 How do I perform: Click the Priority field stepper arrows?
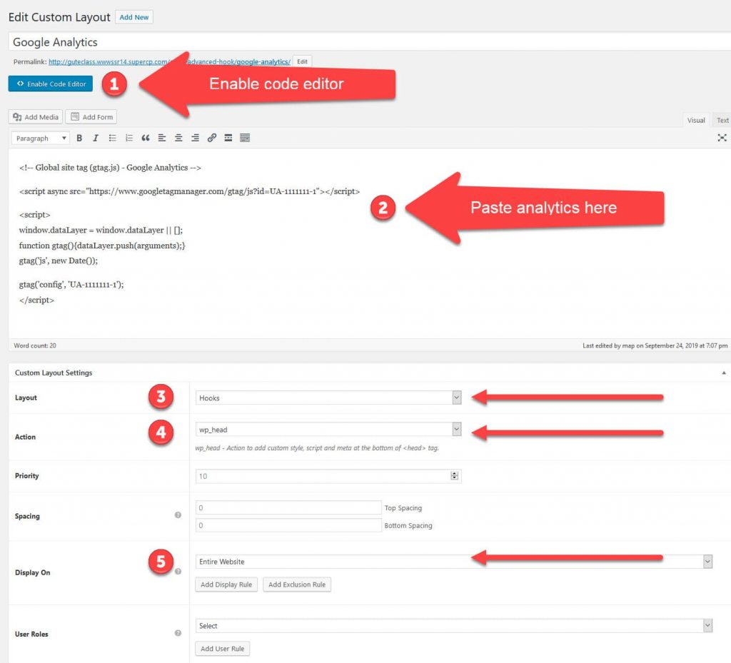tap(455, 476)
